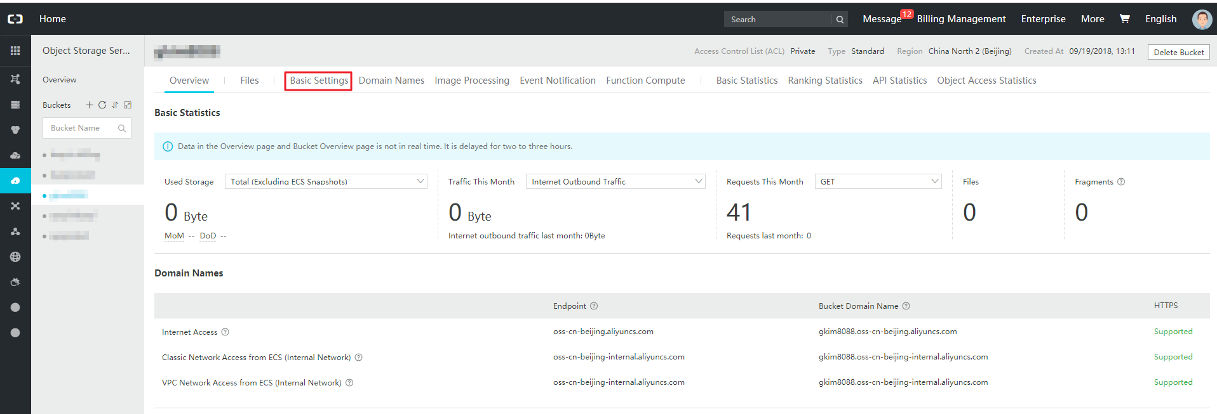1217x414 pixels.
Task: Click the Delete Bucket button
Action: 1178,52
